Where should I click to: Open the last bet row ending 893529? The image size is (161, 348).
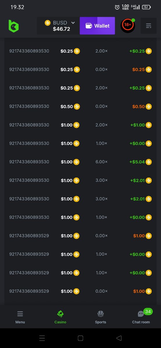80,291
